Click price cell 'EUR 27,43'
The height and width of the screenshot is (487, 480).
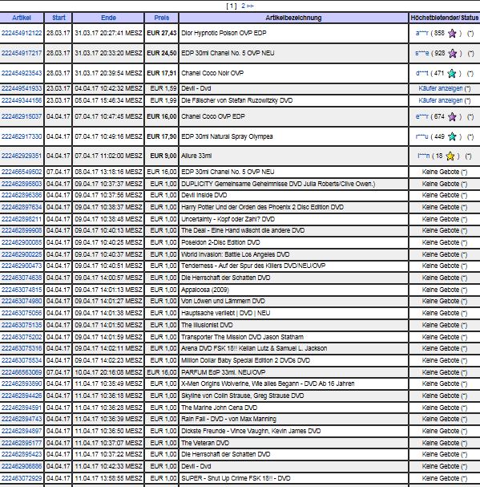pyautogui.click(x=162, y=33)
